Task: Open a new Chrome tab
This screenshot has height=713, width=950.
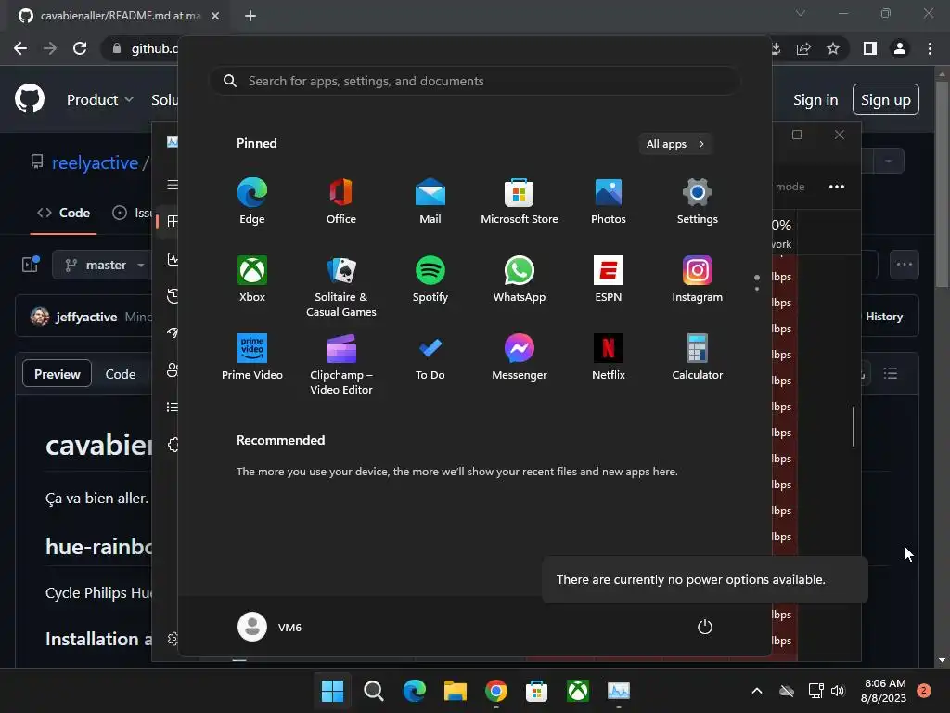Action: [x=250, y=16]
